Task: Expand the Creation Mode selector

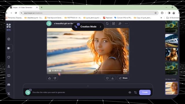Action: [x=88, y=27]
